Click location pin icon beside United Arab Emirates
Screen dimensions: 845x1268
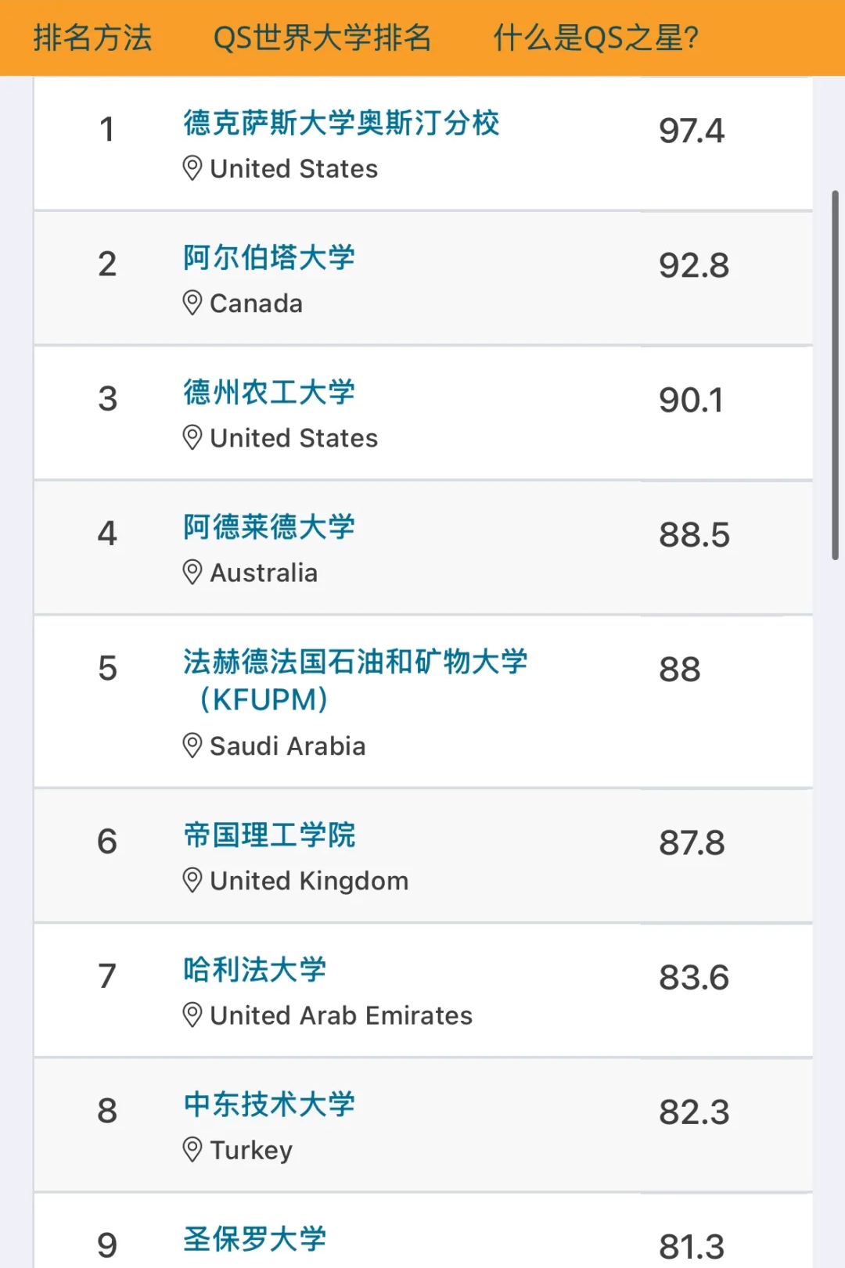(x=192, y=1015)
